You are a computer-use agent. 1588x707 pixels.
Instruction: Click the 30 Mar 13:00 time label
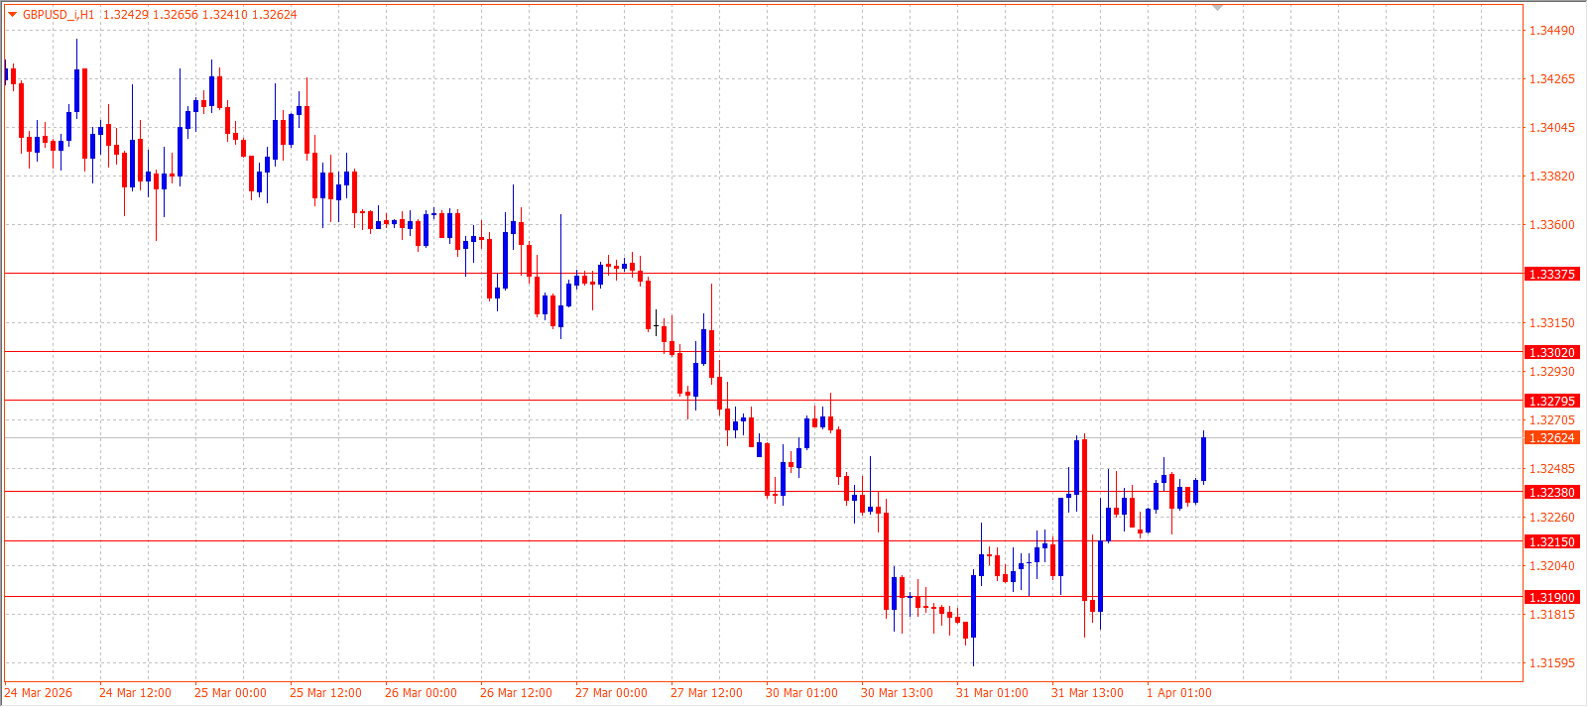pos(897,693)
